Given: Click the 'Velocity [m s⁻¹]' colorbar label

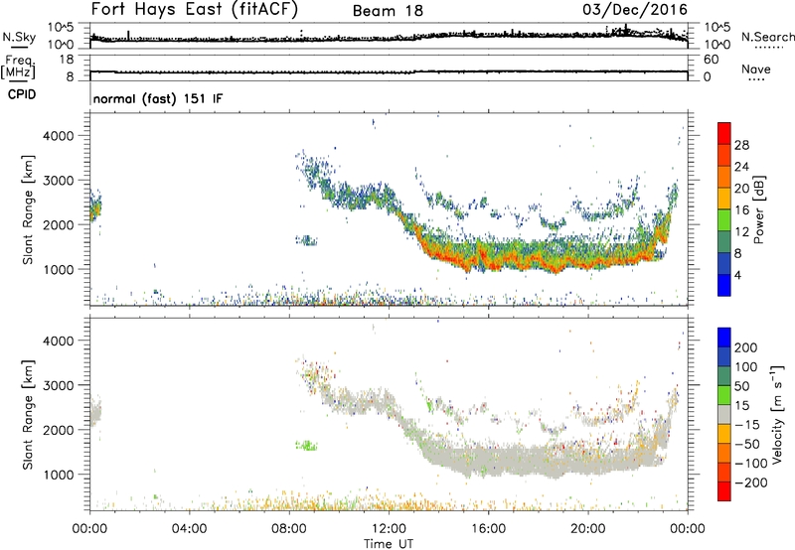Looking at the screenshot, I should [776, 414].
